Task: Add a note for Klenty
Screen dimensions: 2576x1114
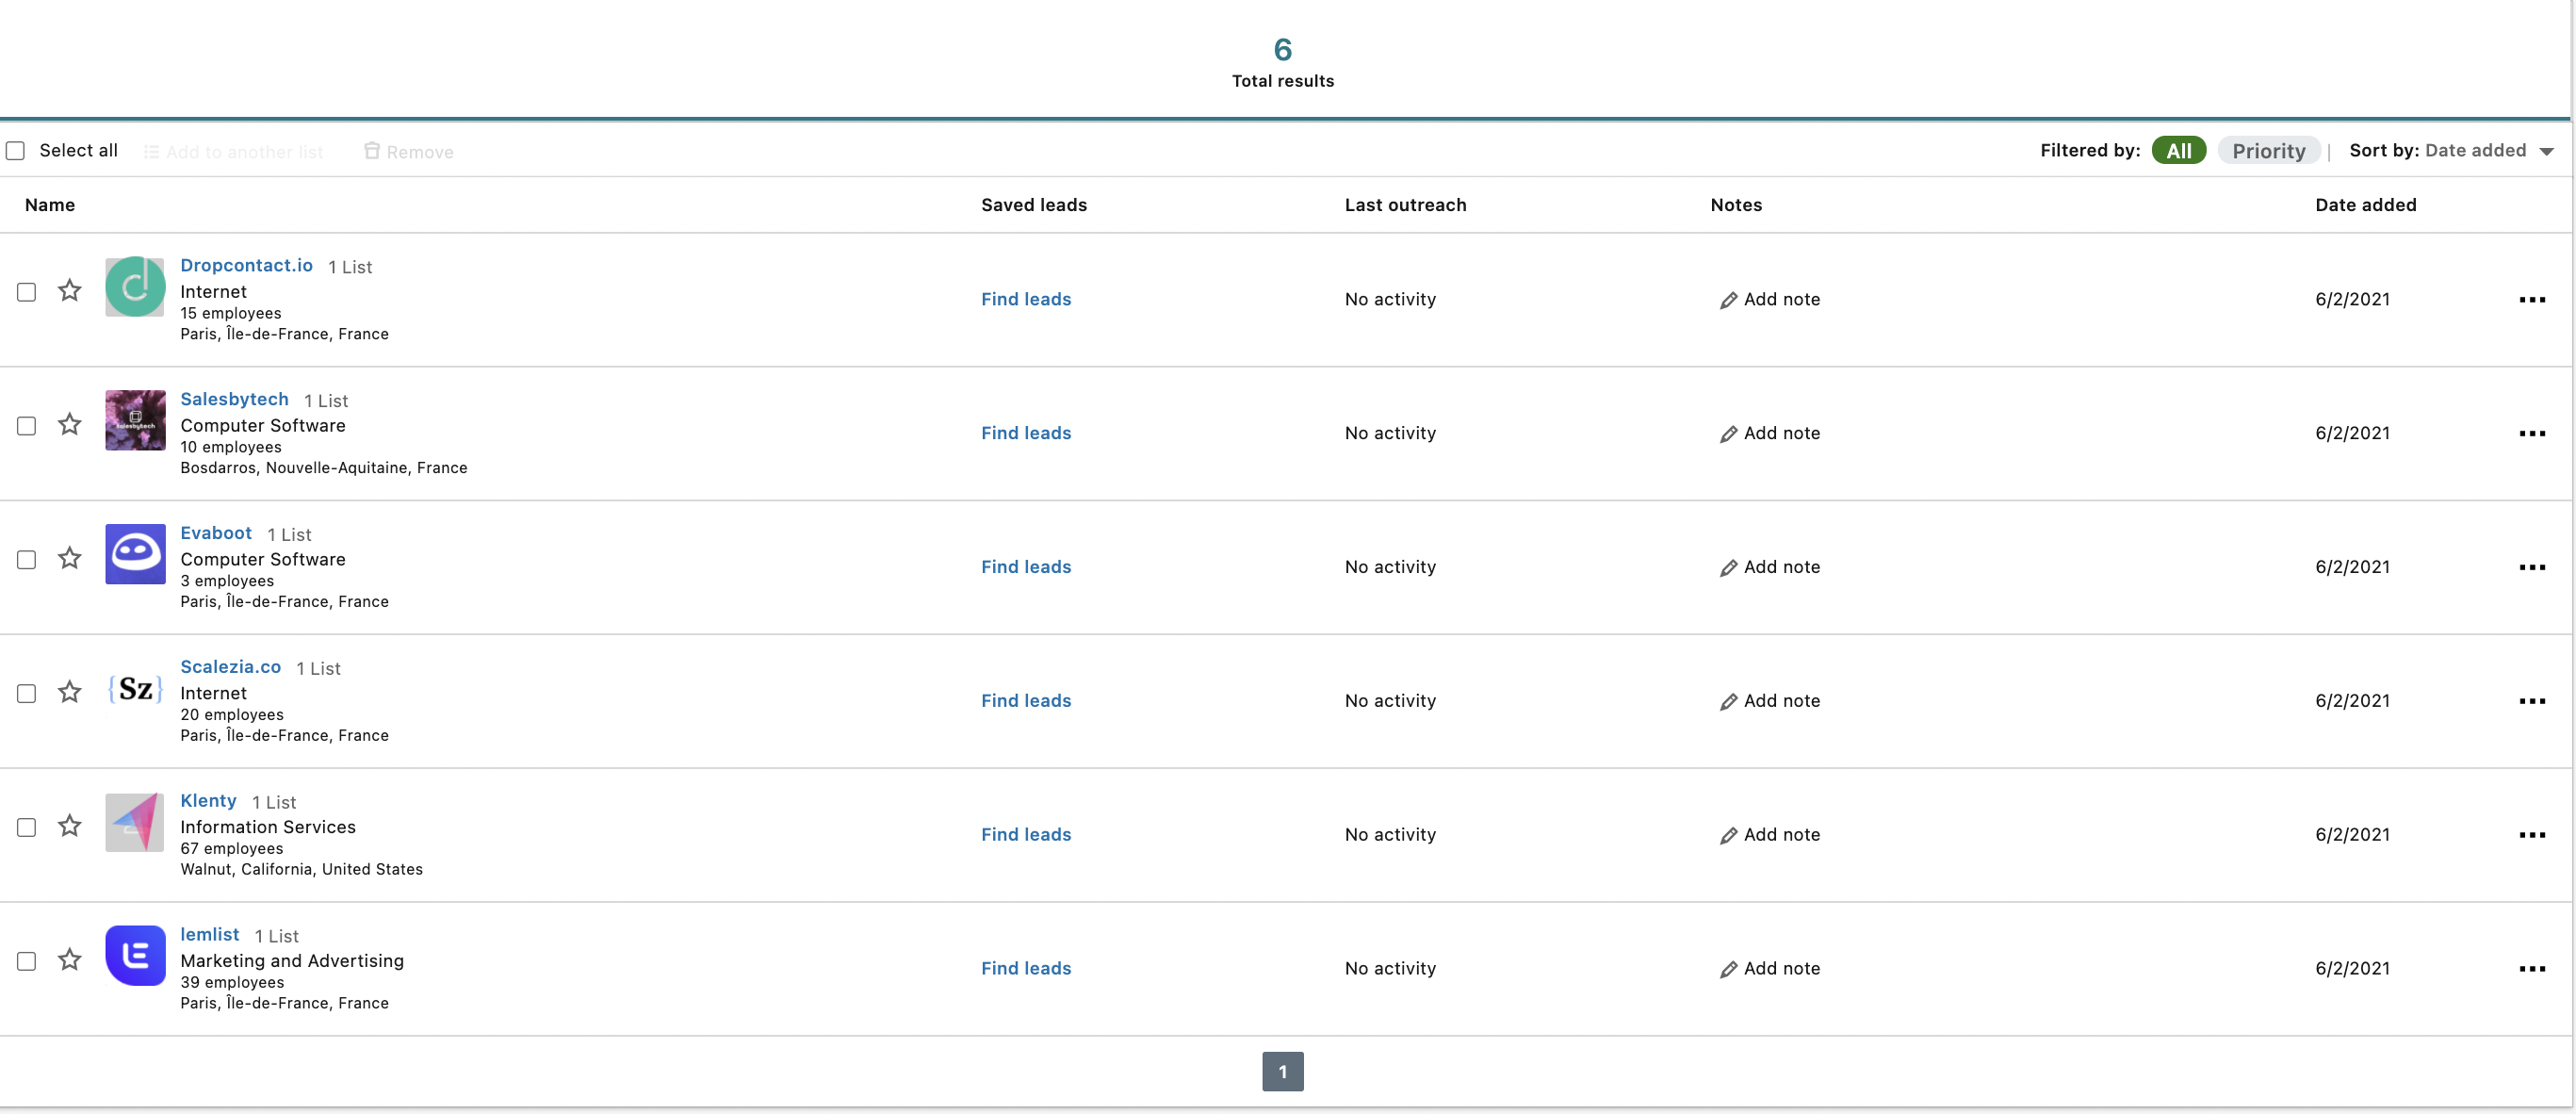Action: [1769, 836]
